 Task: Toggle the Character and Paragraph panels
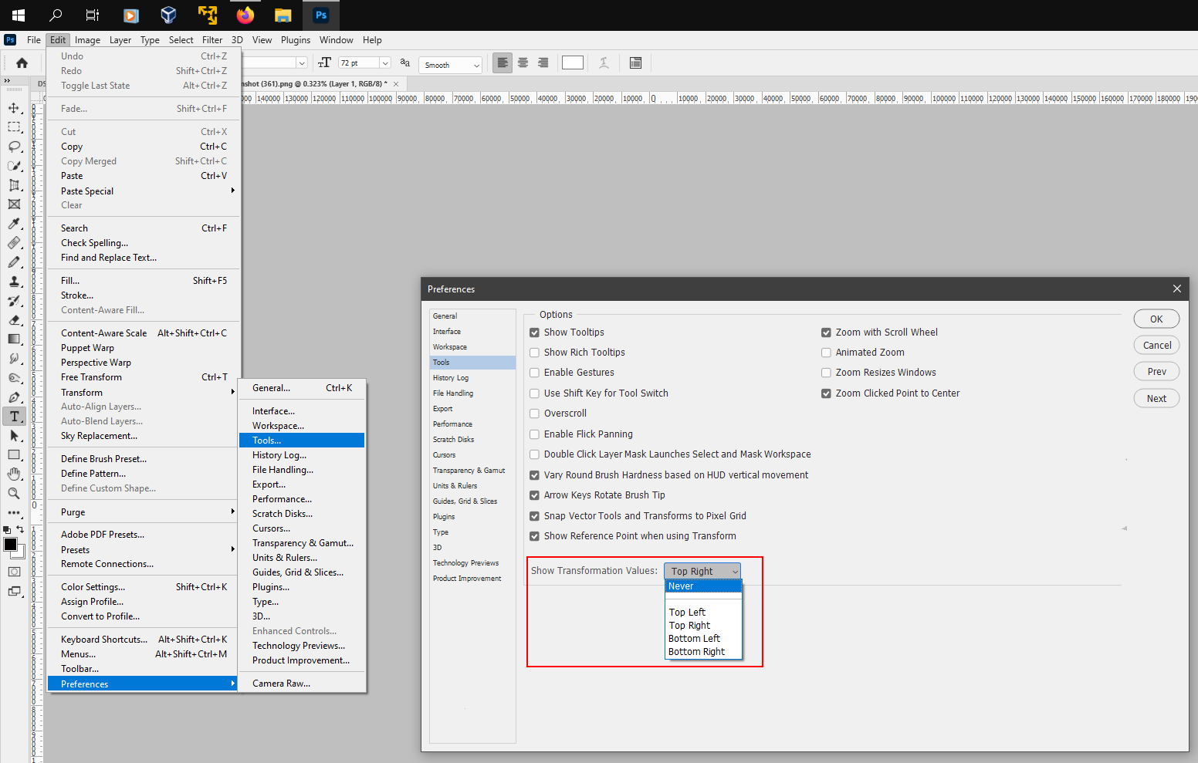click(x=635, y=62)
